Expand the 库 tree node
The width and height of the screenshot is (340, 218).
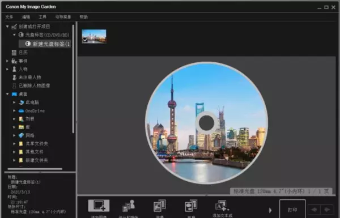14,127
